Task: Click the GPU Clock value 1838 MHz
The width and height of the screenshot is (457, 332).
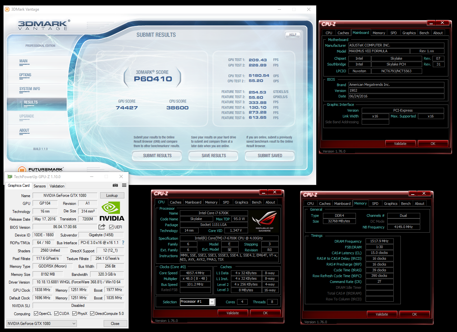Action: tap(43, 290)
